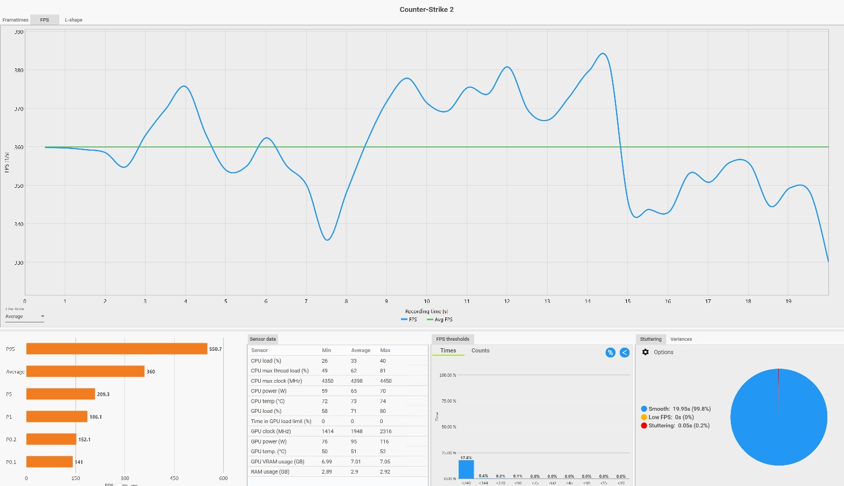Click the Options gear icon

[x=646, y=352]
